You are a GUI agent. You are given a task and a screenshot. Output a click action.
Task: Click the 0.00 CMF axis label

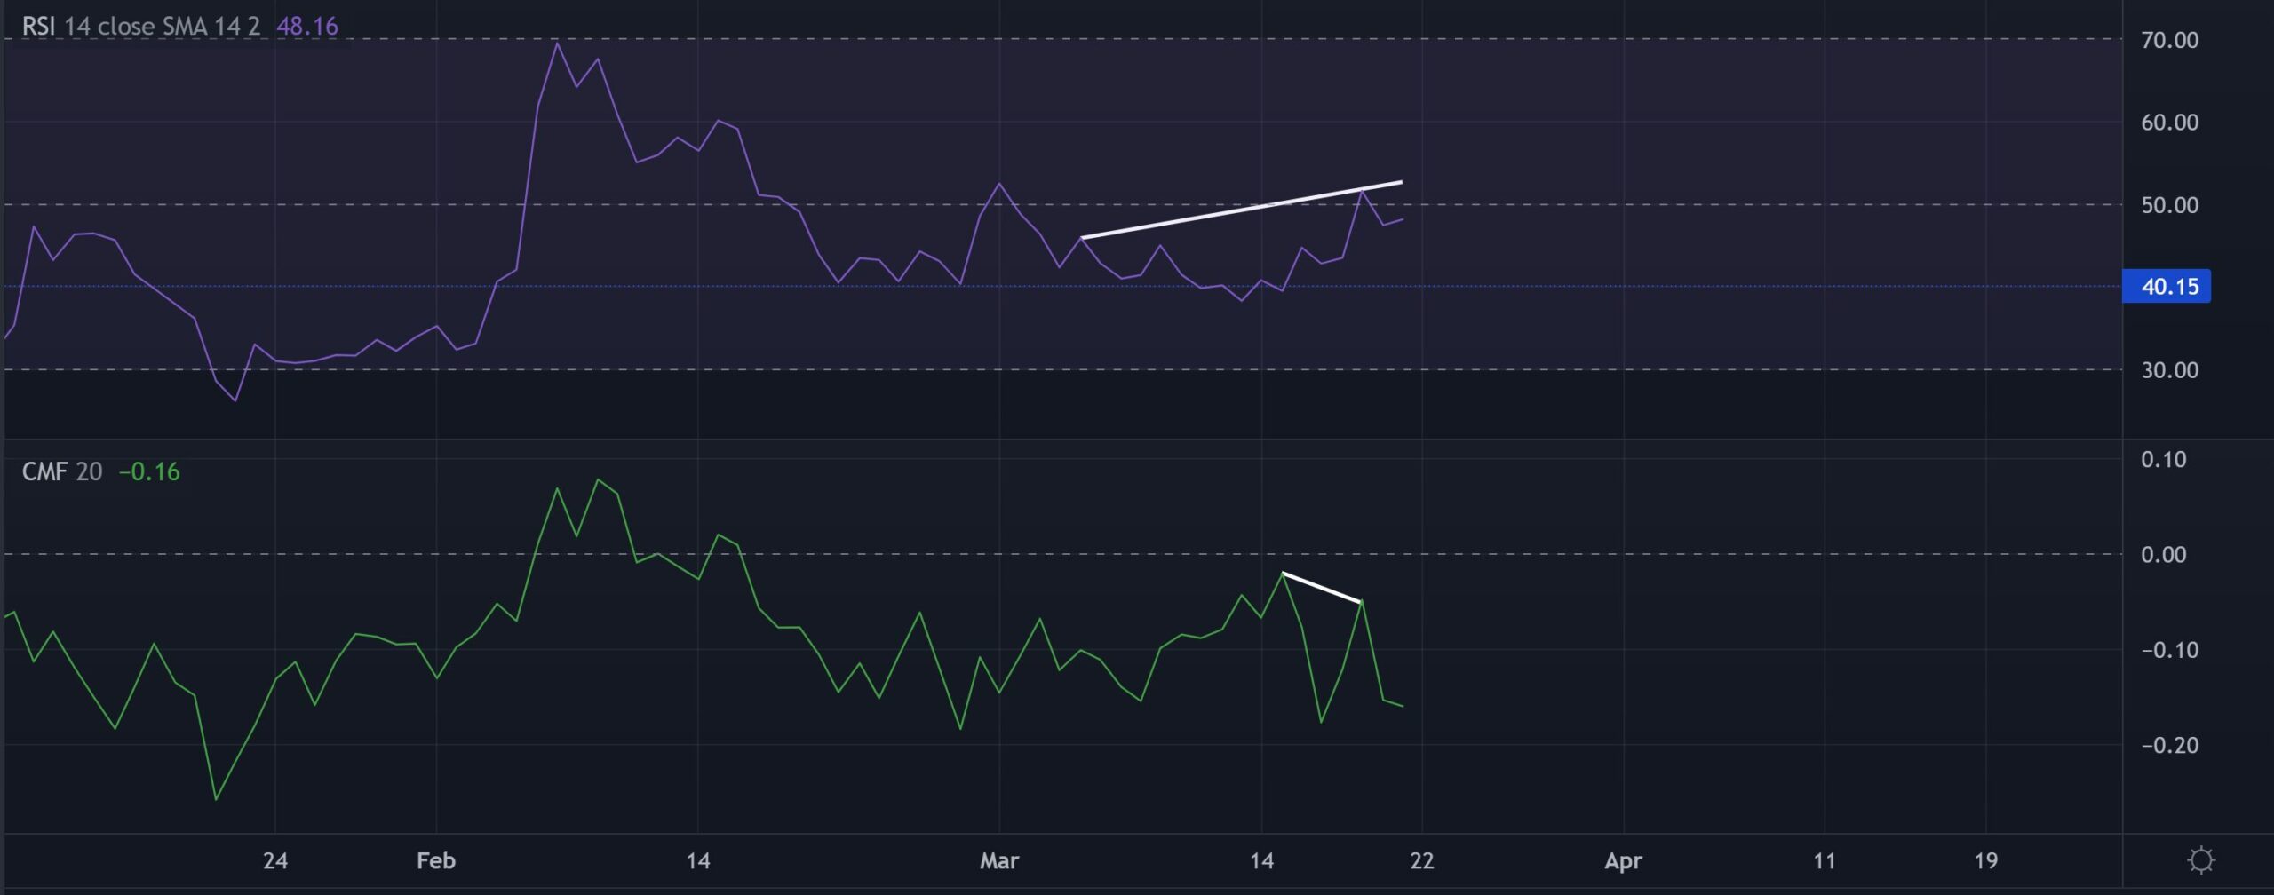[x=2164, y=555]
